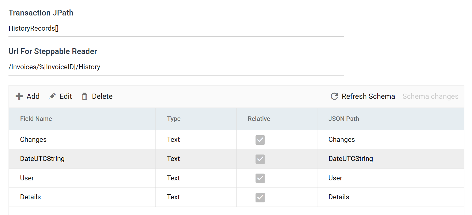Viewport: 472px width, 215px height.
Task: Click the JSON Path cell reading User
Action: (x=390, y=178)
